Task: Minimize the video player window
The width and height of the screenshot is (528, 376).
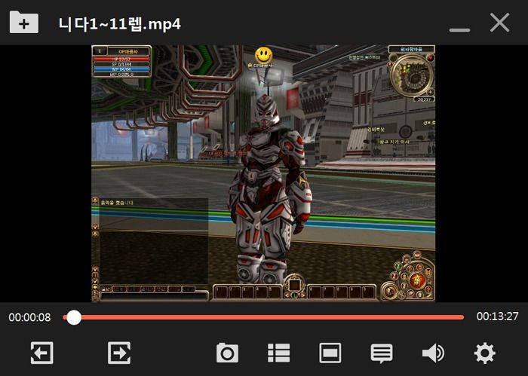Action: click(459, 30)
